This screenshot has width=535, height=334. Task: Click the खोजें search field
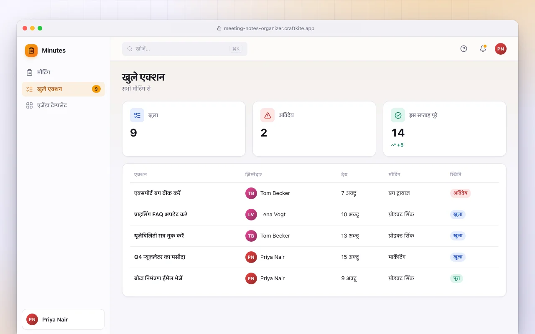[185, 49]
